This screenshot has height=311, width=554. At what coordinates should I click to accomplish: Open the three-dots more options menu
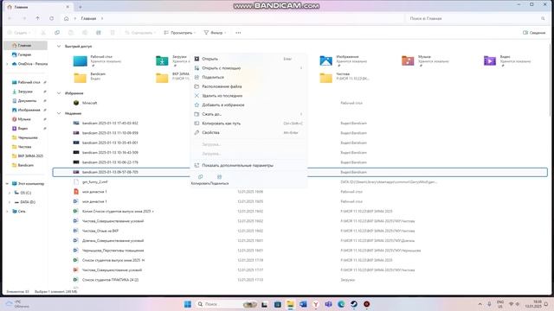click(238, 33)
